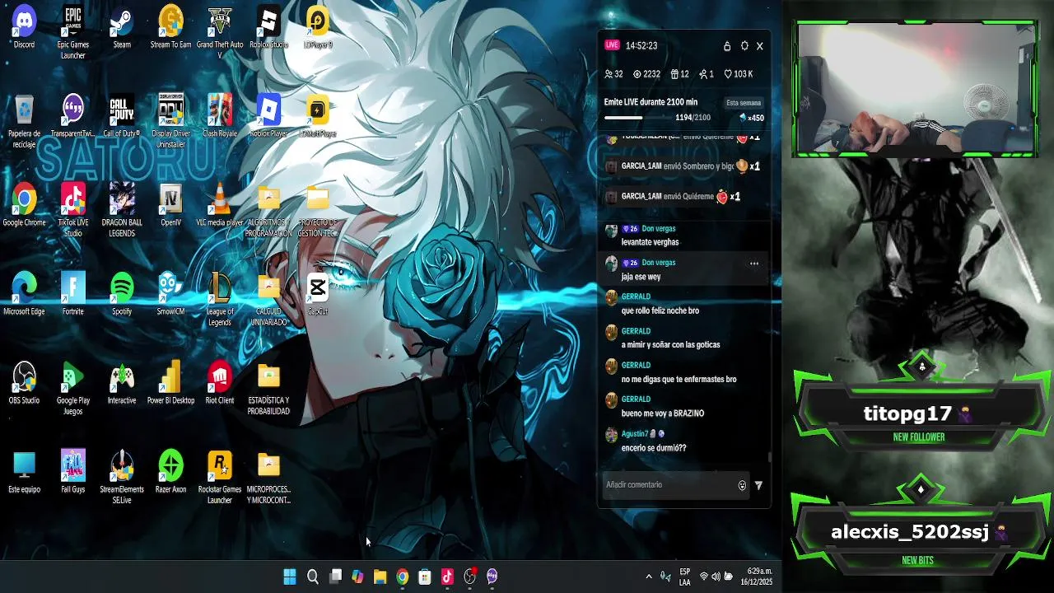Open the Discord desktop shortcut
Viewport: 1054px width, 593px height.
point(24,28)
